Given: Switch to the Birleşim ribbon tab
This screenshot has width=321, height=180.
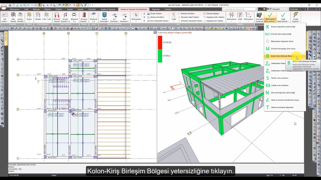Looking at the screenshot, I should click(36, 9).
